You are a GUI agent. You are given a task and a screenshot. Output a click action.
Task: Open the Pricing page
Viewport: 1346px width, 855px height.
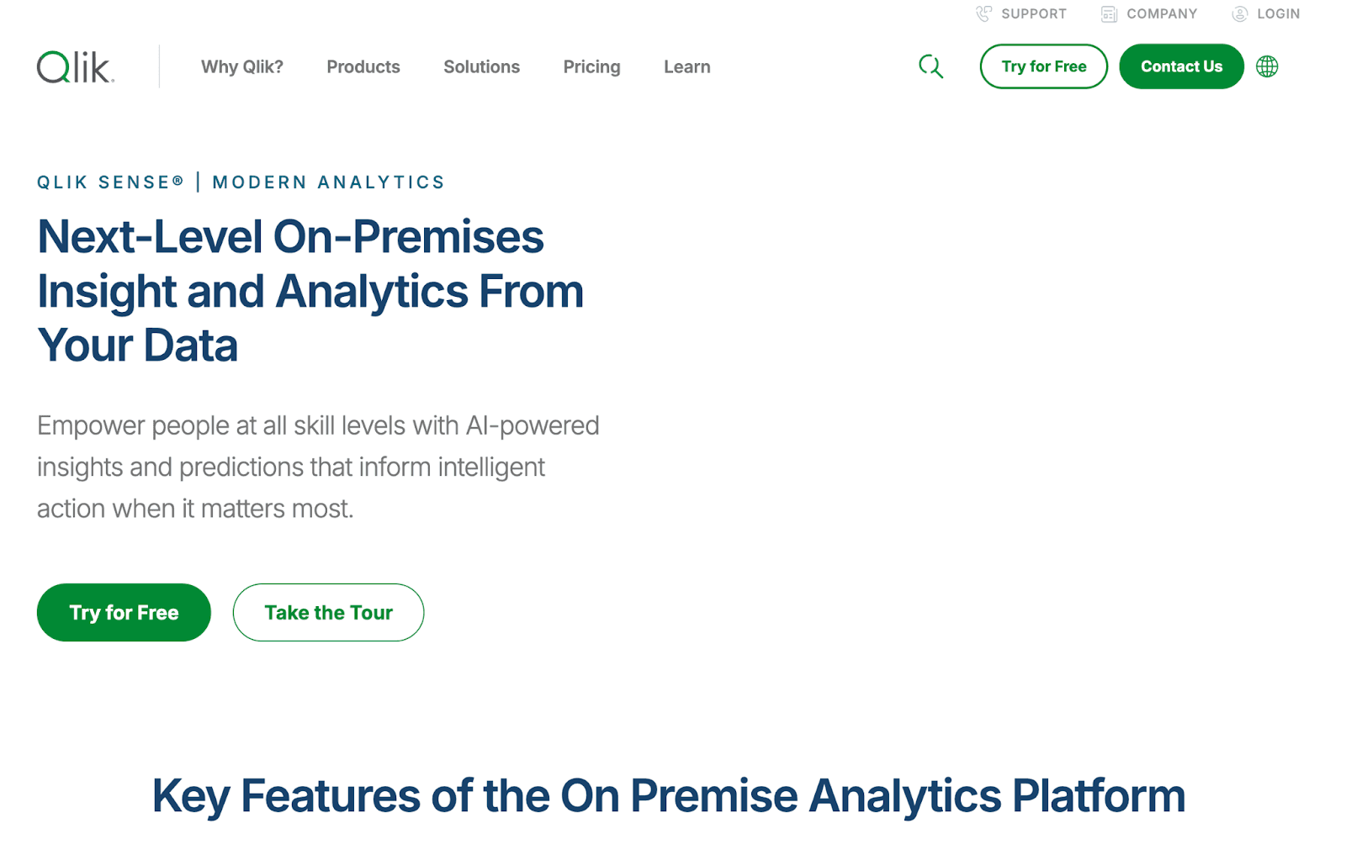(591, 66)
